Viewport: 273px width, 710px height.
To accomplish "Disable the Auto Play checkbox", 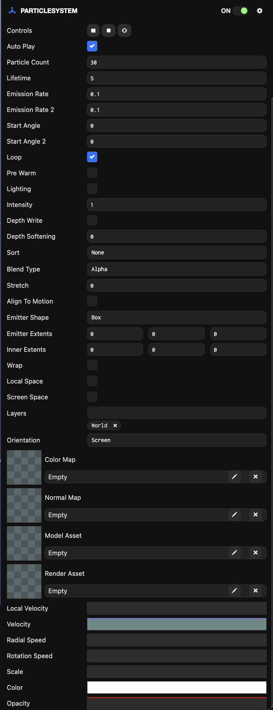I will (92, 46).
